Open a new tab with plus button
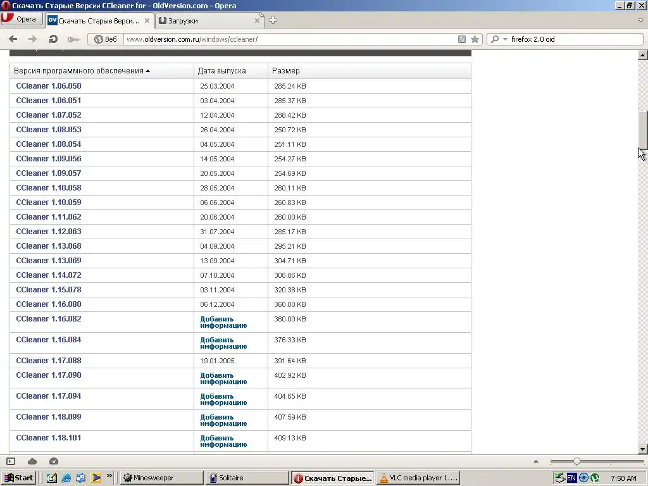 click(x=273, y=20)
